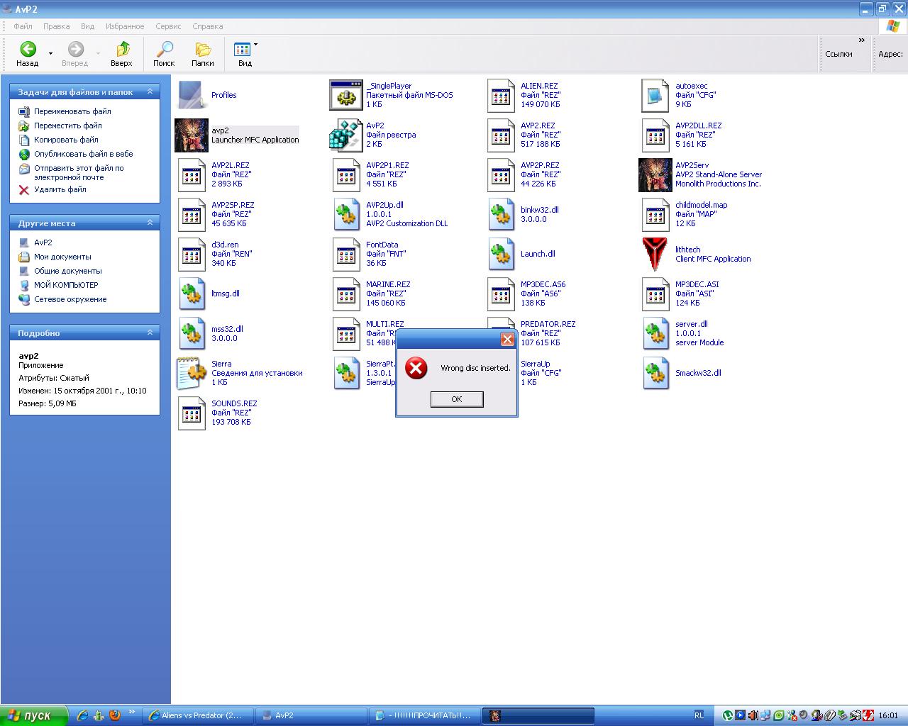Expand the toolbar overflow chevron near Ссылки
The width and height of the screenshot is (908, 726).
coord(862,40)
